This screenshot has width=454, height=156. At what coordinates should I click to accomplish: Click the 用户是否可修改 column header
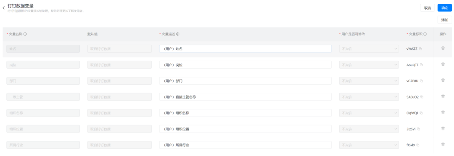pos(353,34)
